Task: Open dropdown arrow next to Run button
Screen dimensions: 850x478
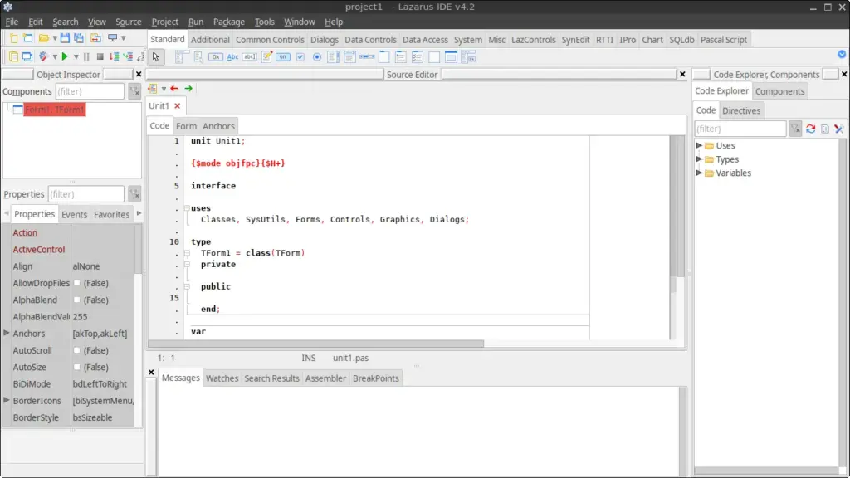Action: coord(76,57)
